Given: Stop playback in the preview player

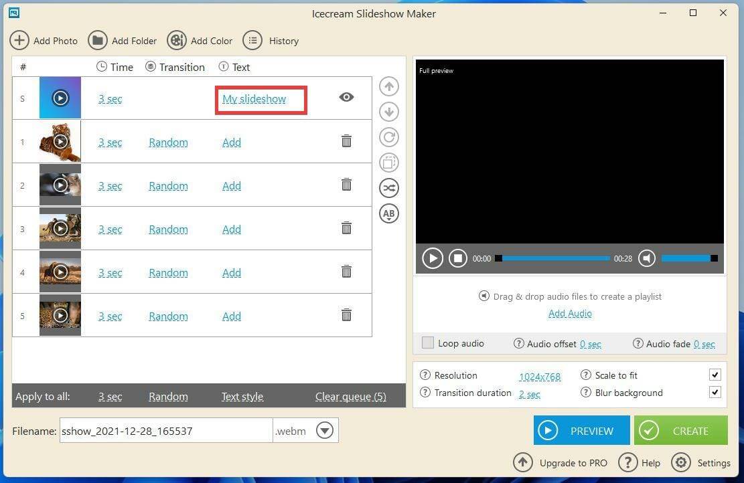Looking at the screenshot, I should click(458, 258).
